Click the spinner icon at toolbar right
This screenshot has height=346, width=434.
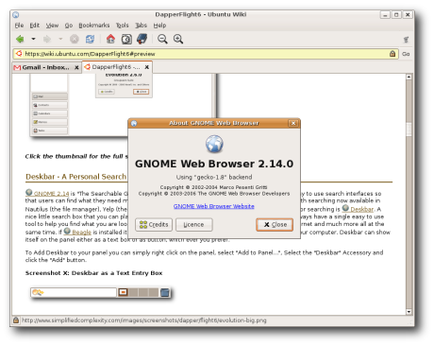407,40
